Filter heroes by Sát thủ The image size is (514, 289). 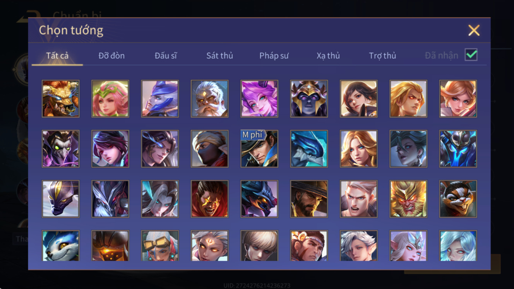tap(219, 56)
